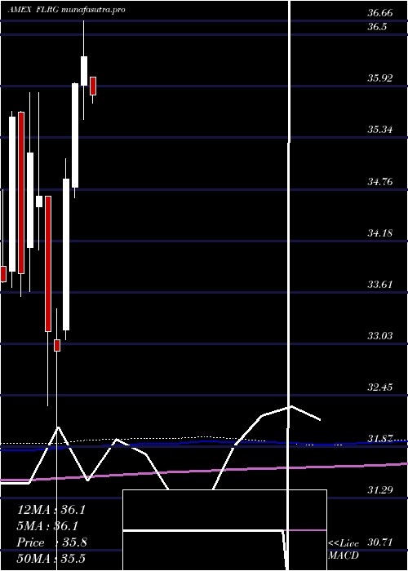Click the 34.76 price axis label
Viewport: 408px width, 571px height.
[x=380, y=181]
